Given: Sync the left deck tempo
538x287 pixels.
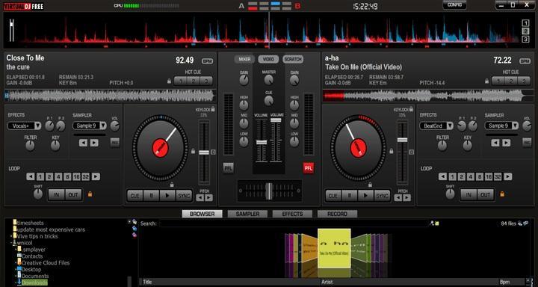Looking at the screenshot, I should tap(184, 196).
